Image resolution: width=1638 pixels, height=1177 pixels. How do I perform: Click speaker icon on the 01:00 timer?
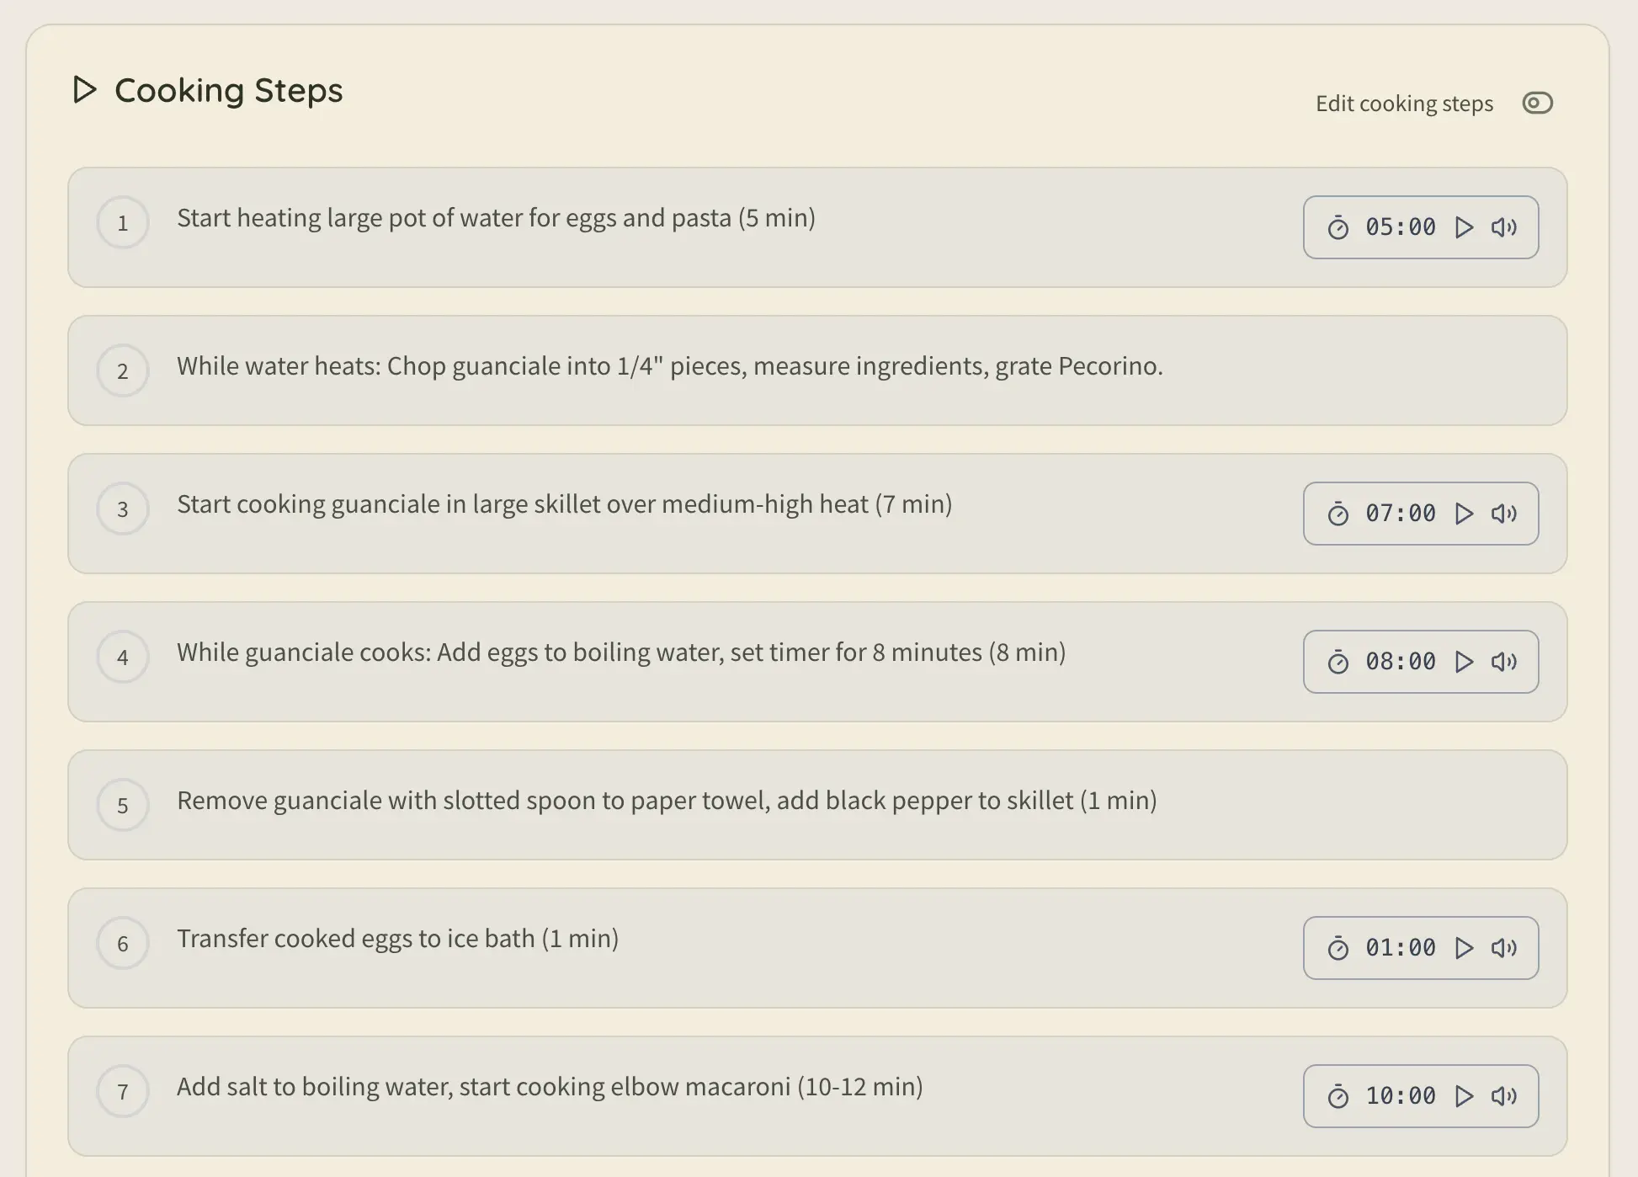coord(1503,948)
